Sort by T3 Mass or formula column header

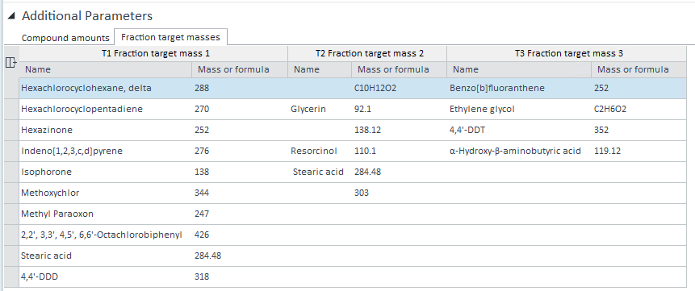click(x=638, y=69)
